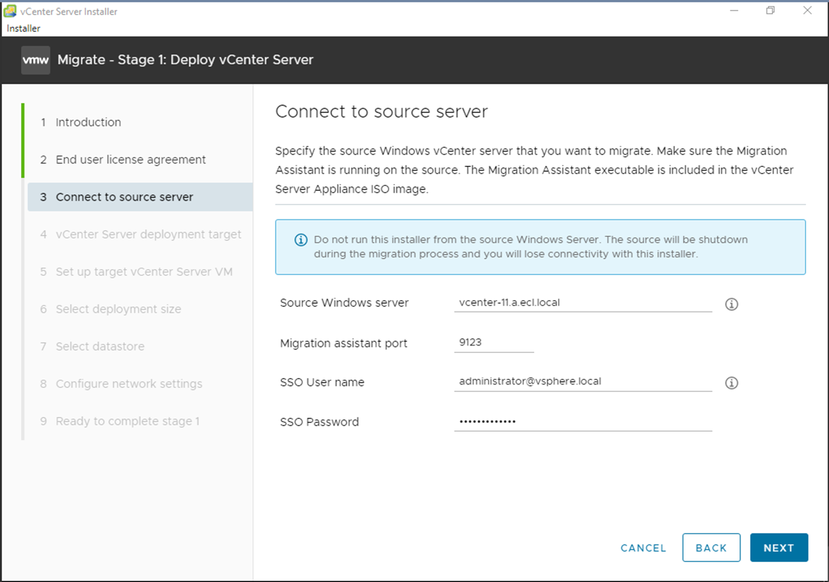Click vCenter Server Installer title bar icon
829x582 pixels.
coord(10,11)
